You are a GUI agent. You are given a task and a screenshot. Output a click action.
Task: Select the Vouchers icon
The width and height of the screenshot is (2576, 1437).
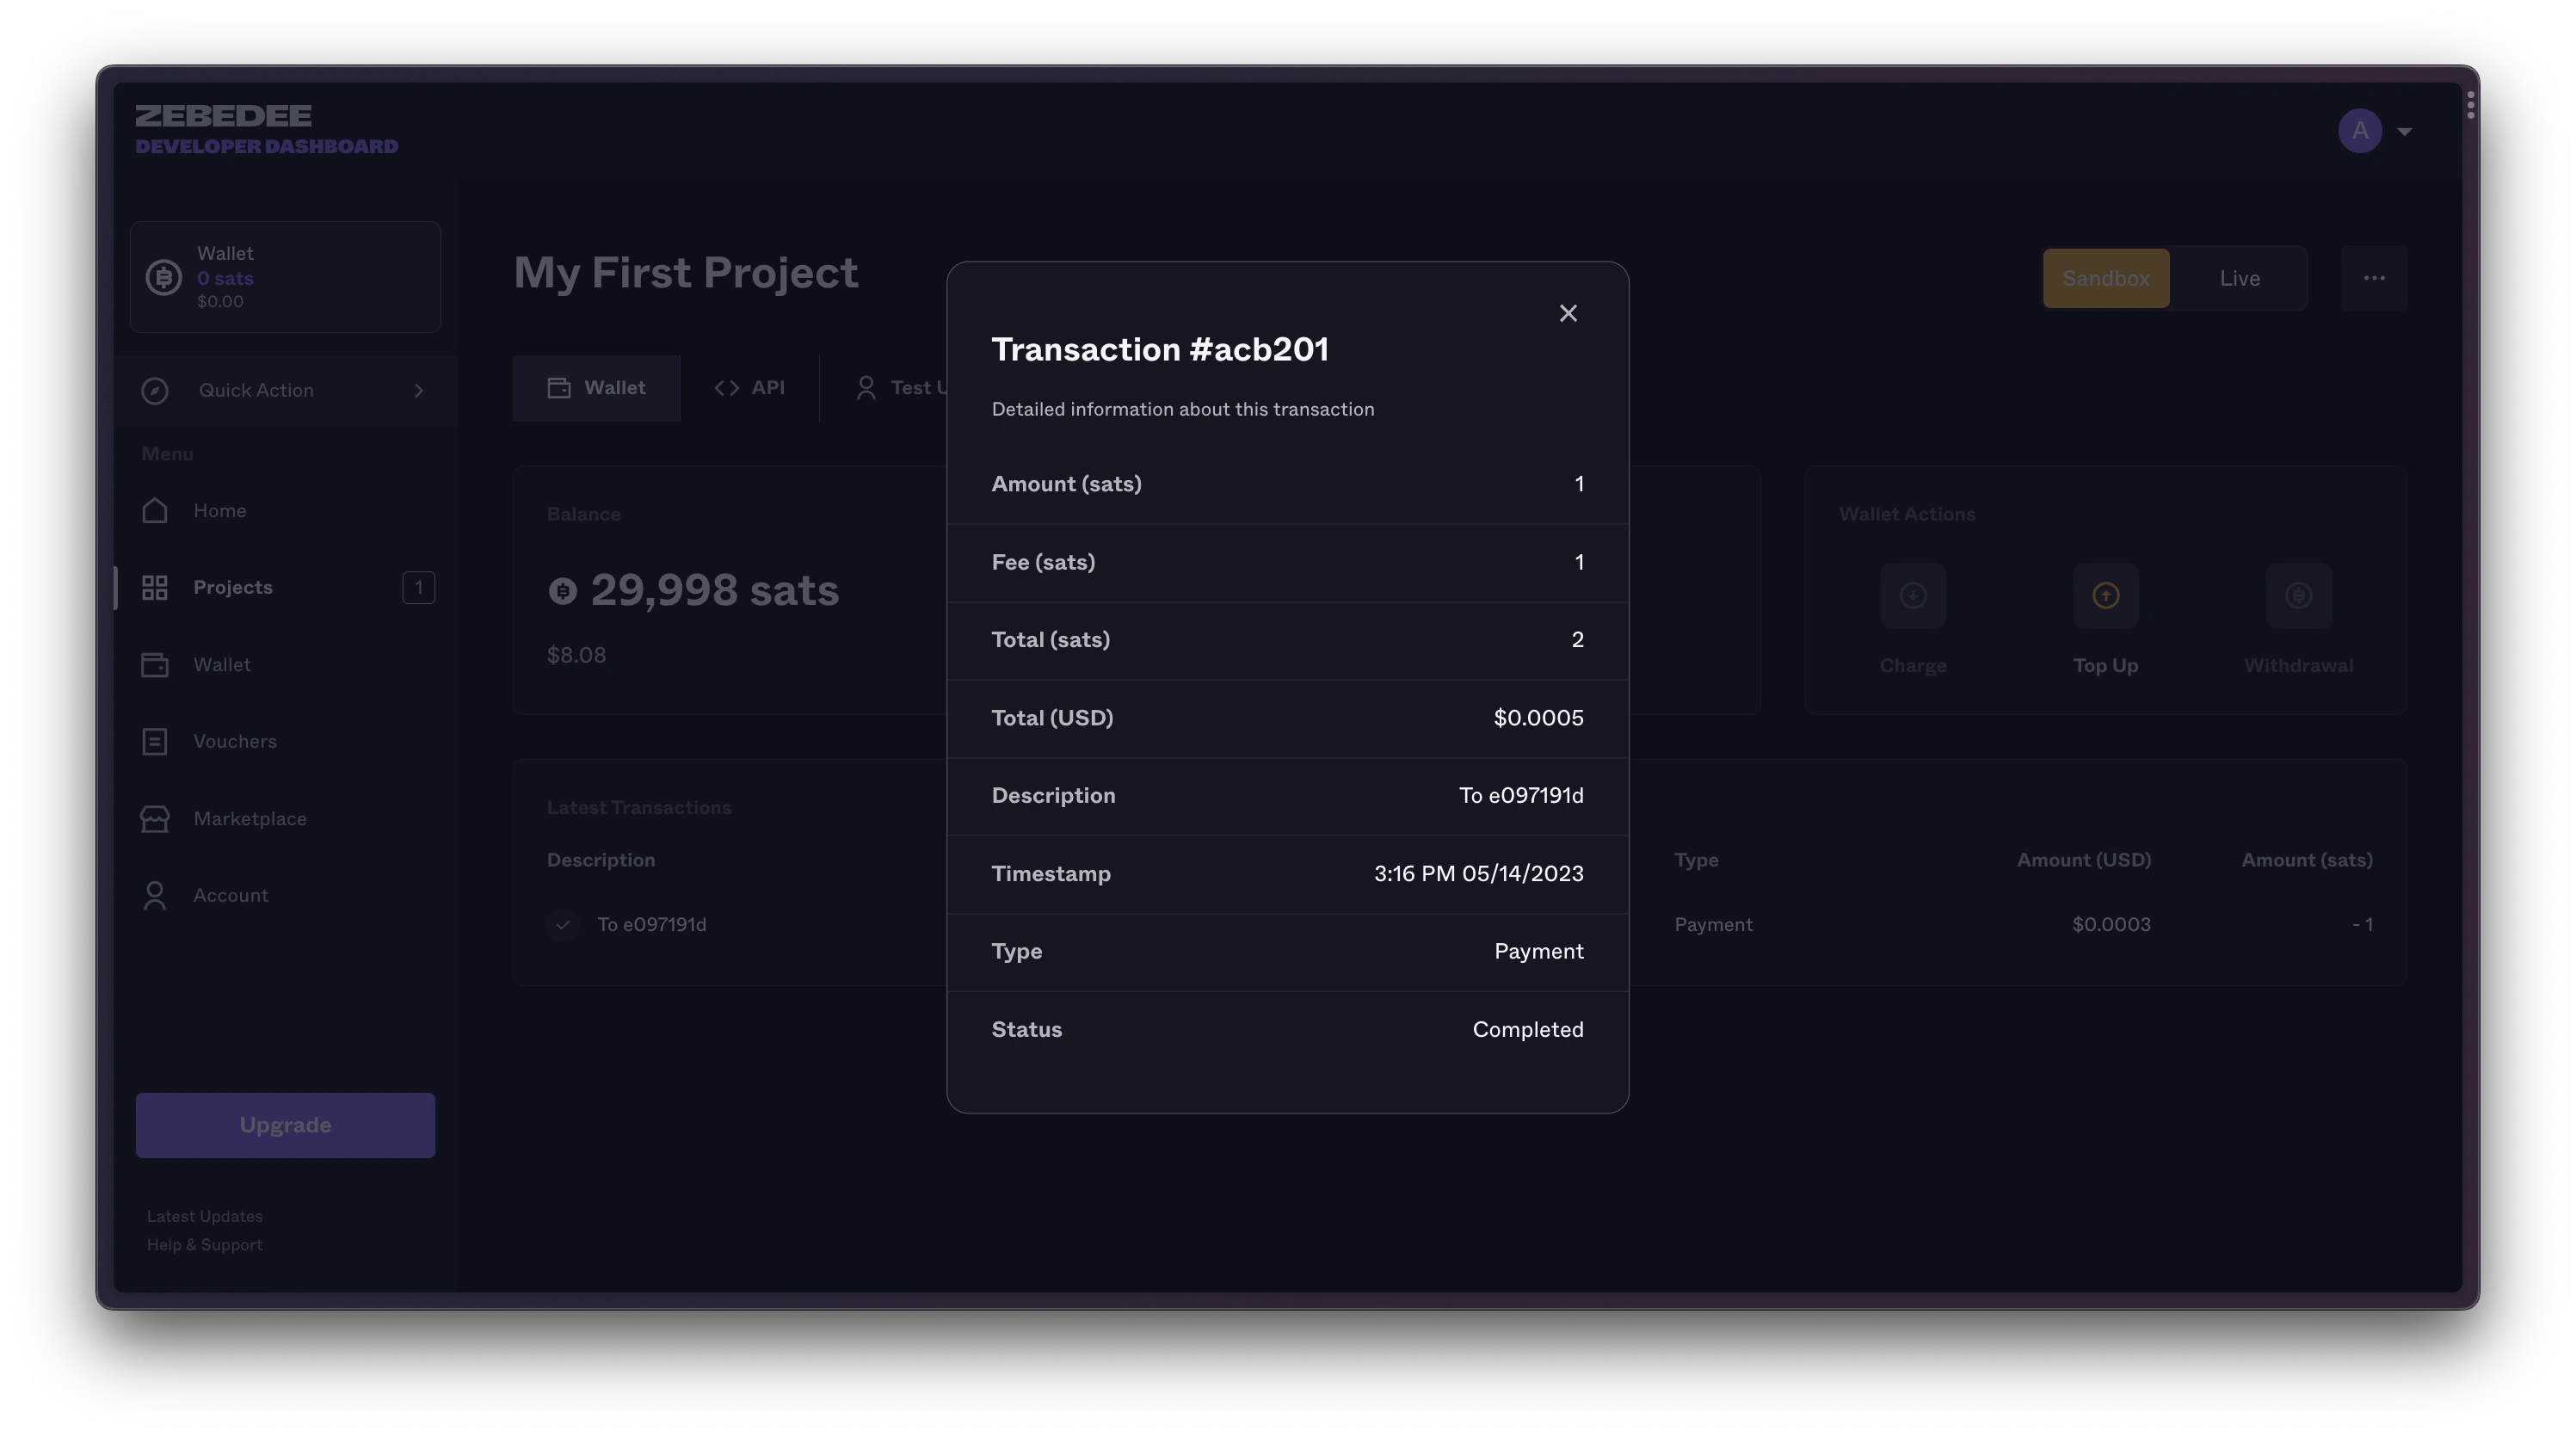[155, 741]
